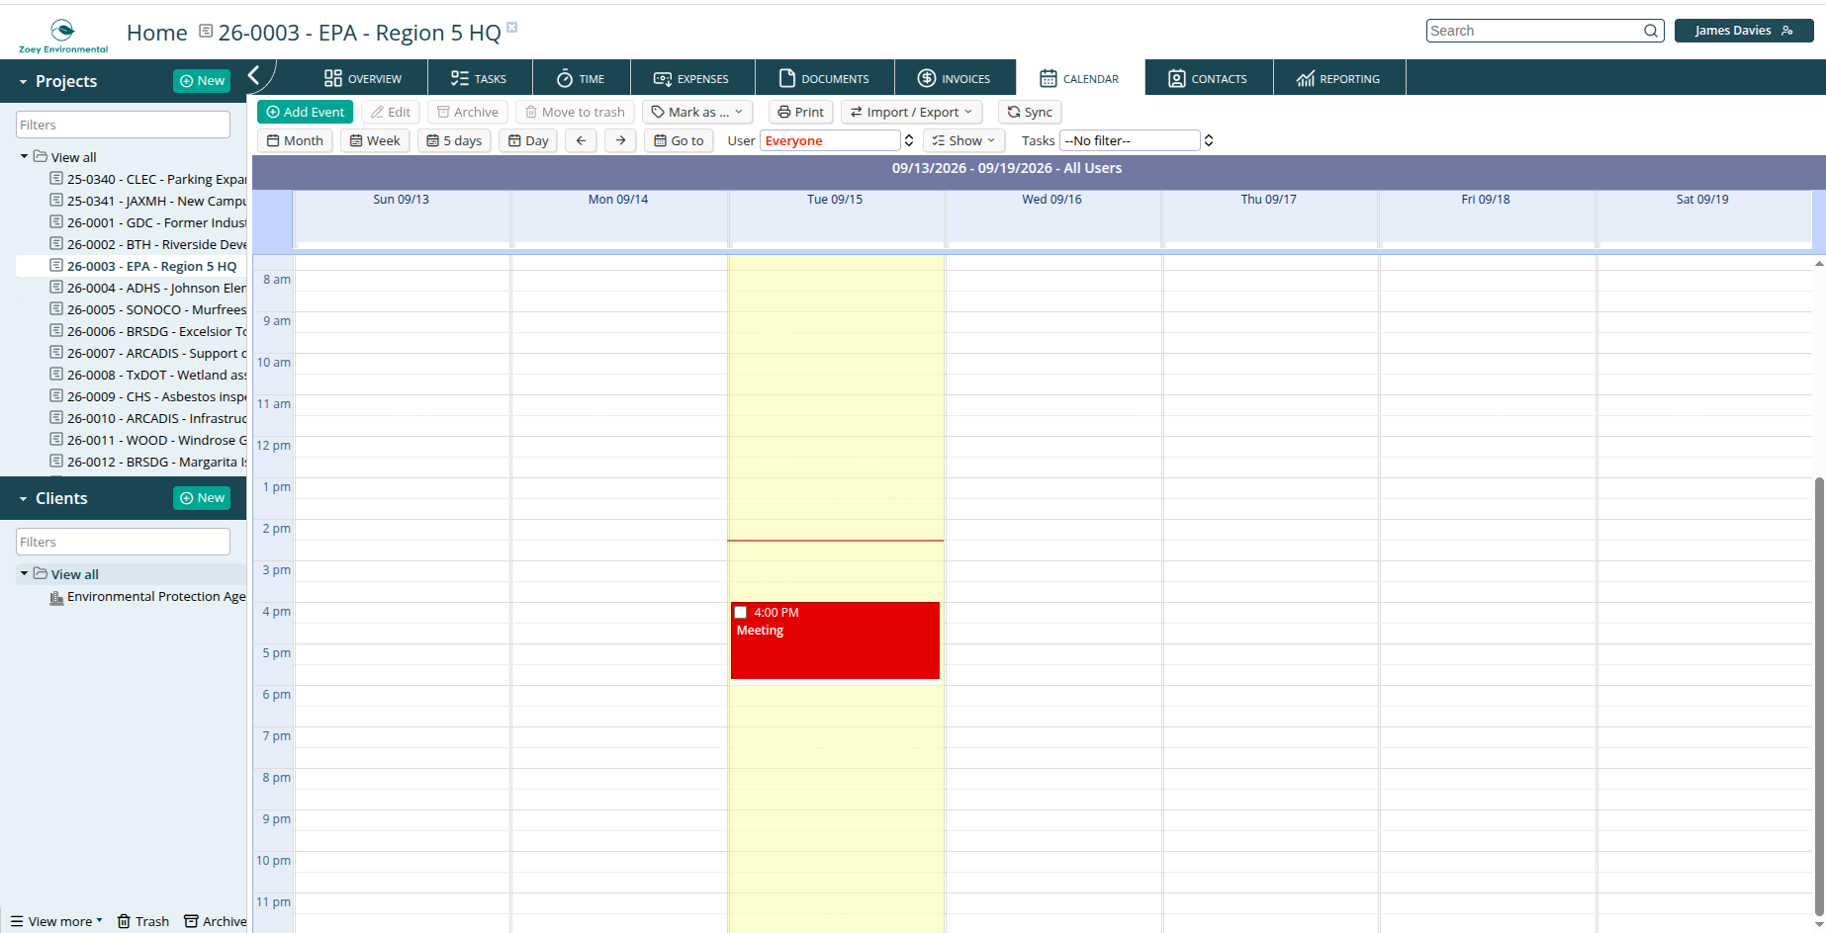Open the User Everyone selector
The image size is (1826, 933).
(837, 140)
